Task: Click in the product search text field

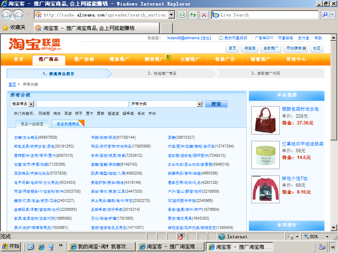Action: (82, 104)
